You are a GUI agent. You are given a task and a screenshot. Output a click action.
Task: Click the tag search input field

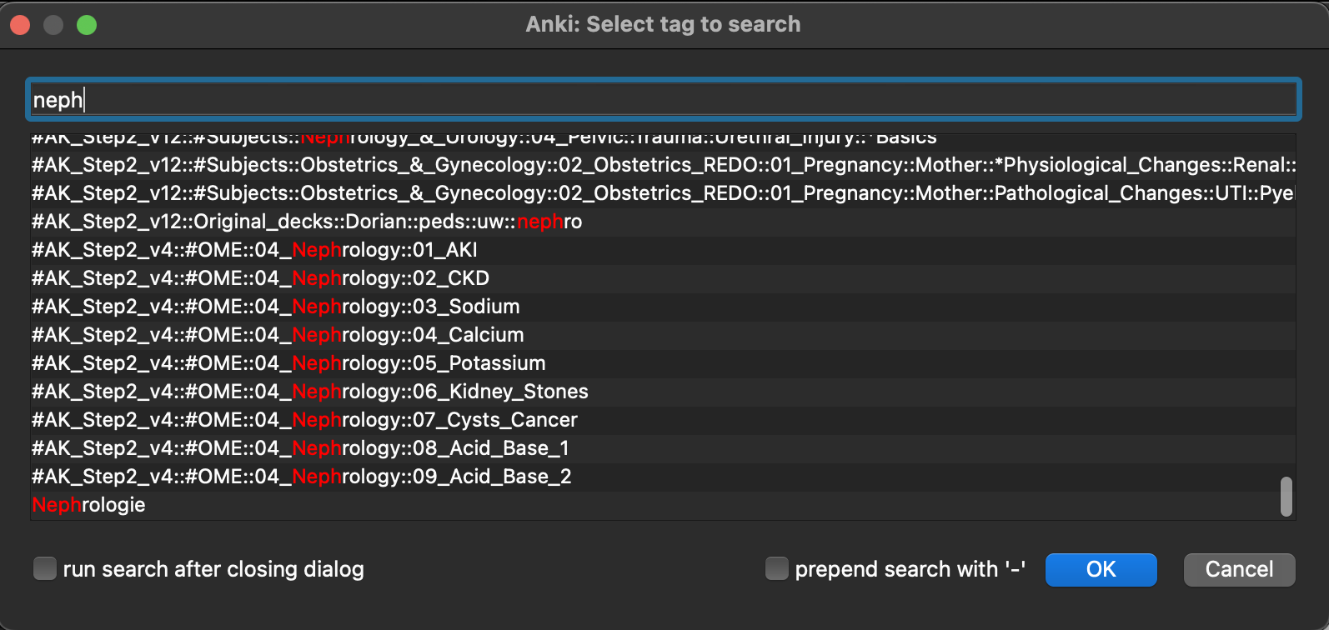coord(663,100)
